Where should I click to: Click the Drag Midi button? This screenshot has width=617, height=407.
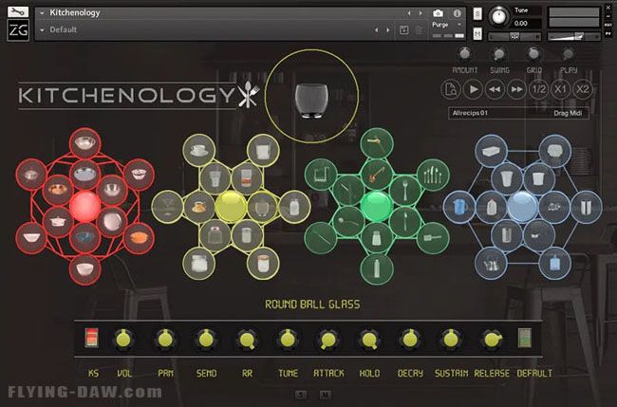[x=568, y=113]
